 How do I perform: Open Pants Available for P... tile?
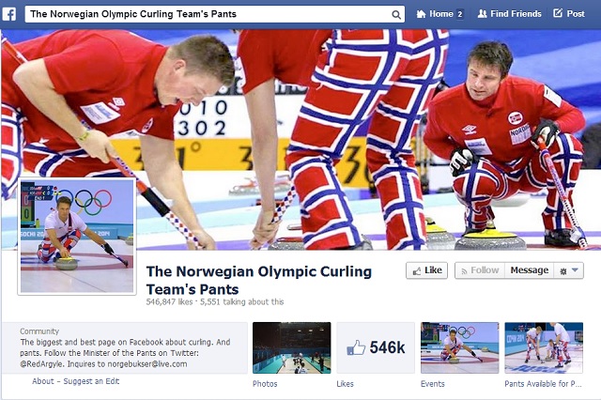pyautogui.click(x=544, y=347)
